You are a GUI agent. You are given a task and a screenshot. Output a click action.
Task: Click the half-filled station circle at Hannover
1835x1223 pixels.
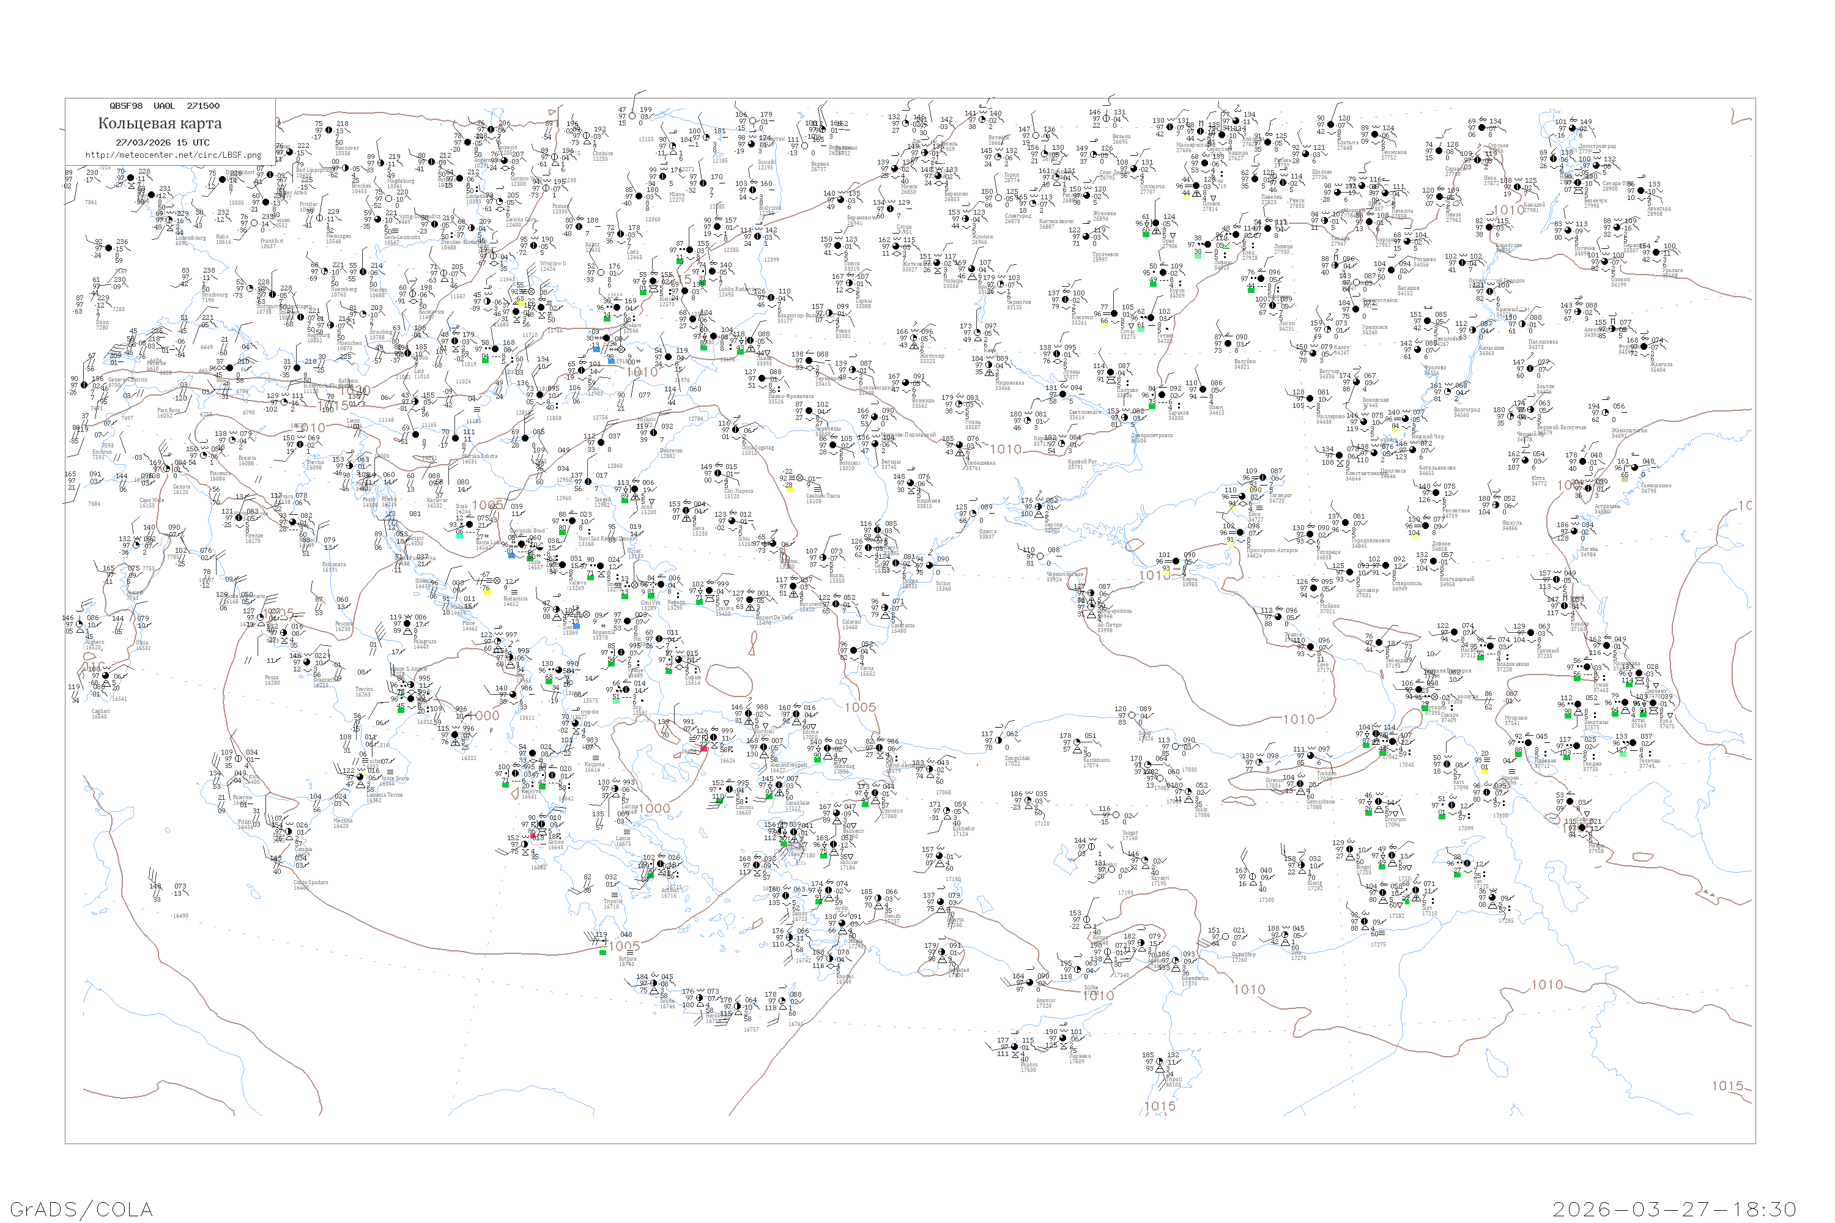point(328,130)
